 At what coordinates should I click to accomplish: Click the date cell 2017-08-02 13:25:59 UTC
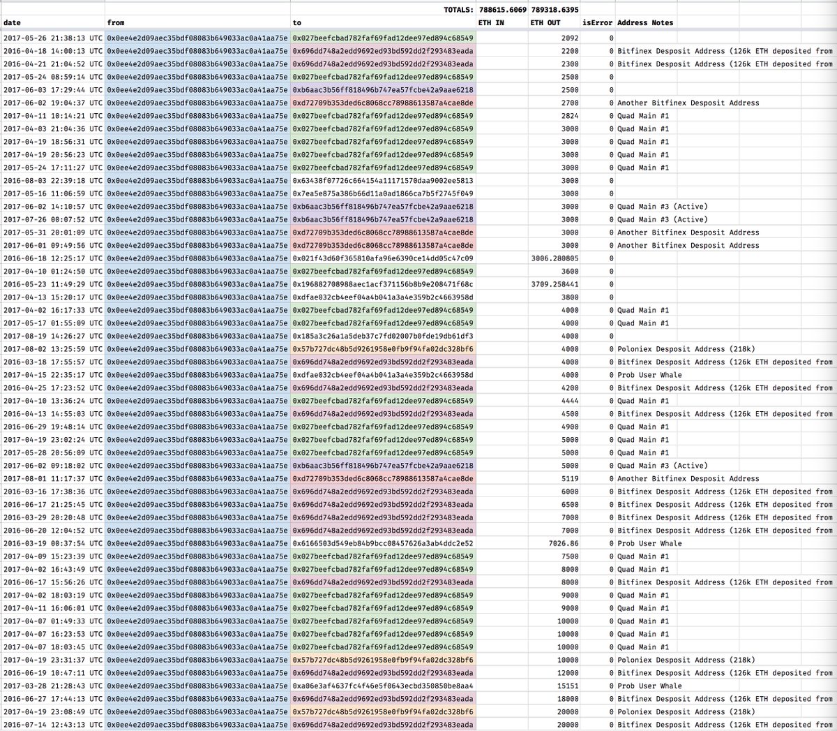point(52,349)
